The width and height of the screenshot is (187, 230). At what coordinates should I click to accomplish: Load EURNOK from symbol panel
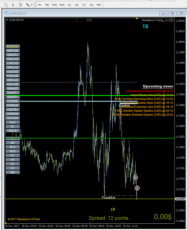coord(13,106)
